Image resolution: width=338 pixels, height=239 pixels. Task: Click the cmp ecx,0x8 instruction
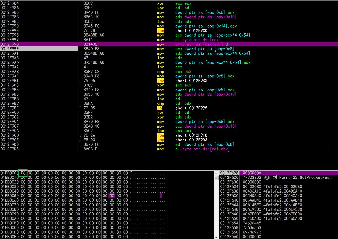coord(174,72)
